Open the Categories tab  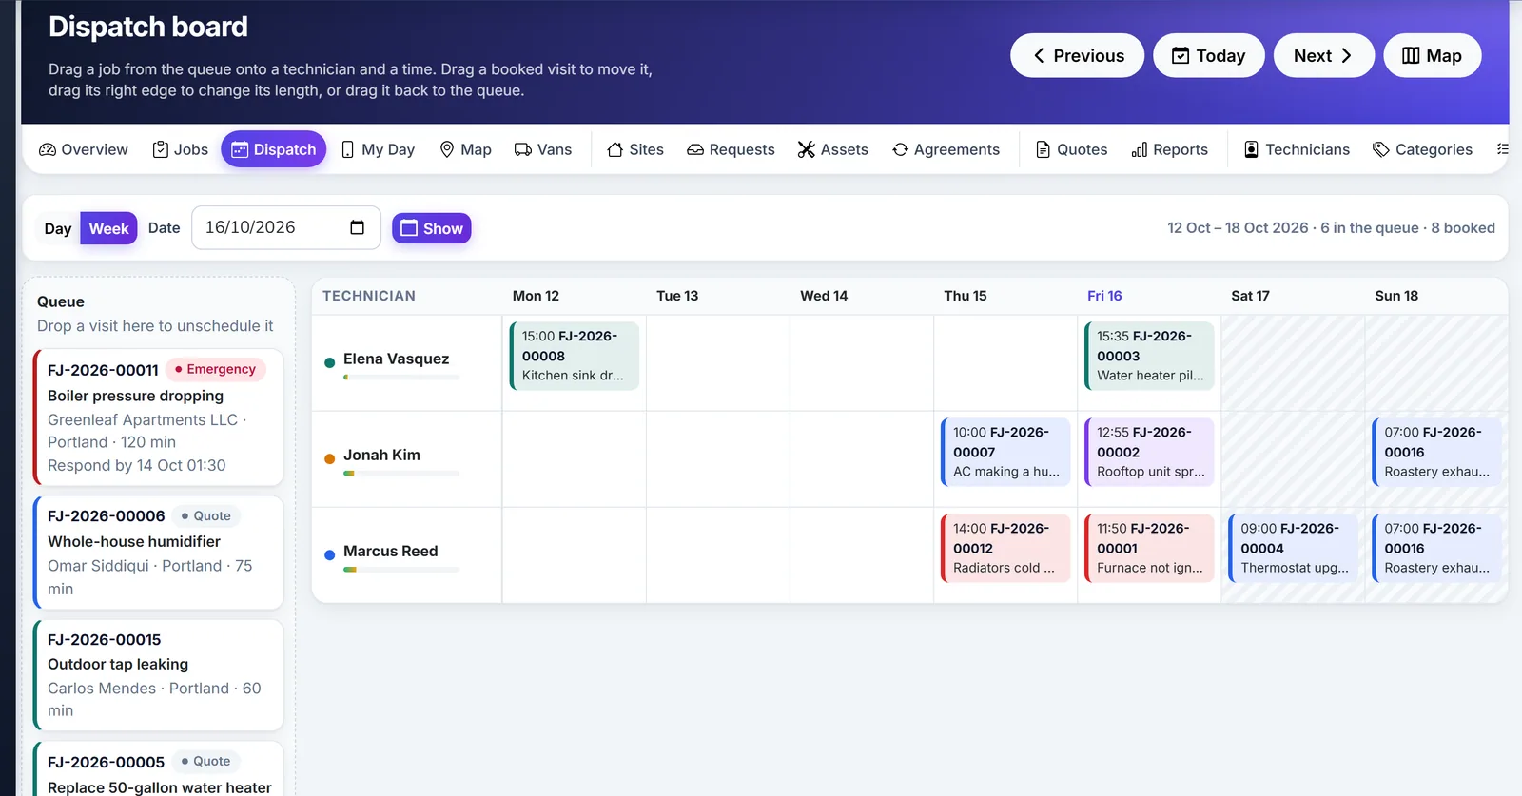(x=1422, y=149)
